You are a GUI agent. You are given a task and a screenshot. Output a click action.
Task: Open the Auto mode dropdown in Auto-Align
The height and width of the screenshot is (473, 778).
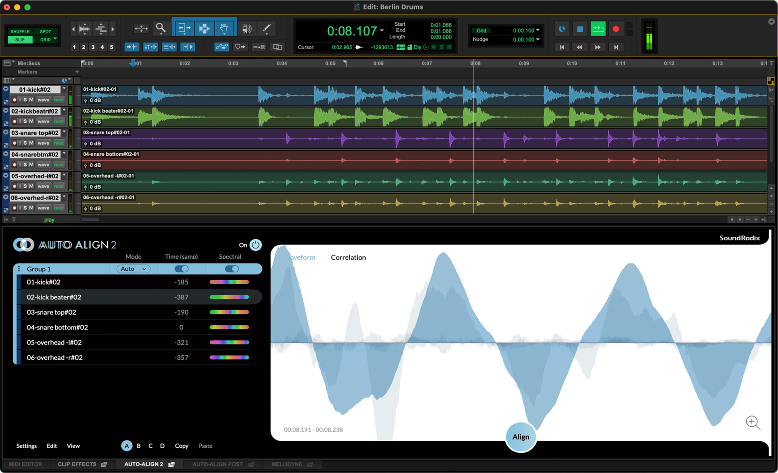[133, 269]
